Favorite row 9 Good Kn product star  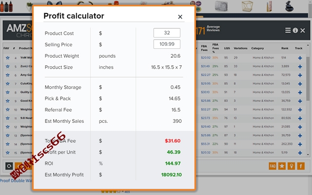(x=8, y=101)
